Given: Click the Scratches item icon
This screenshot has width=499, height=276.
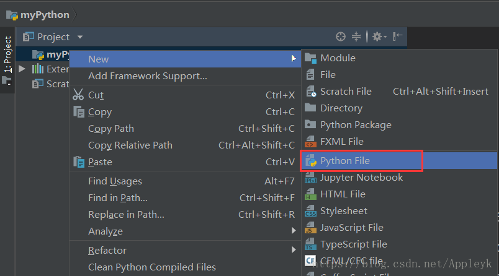Looking at the screenshot, I should (38, 84).
